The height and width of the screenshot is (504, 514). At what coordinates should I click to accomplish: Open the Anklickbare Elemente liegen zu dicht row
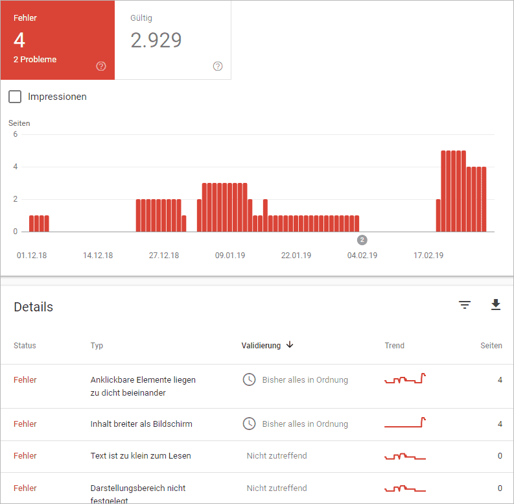[143, 386]
